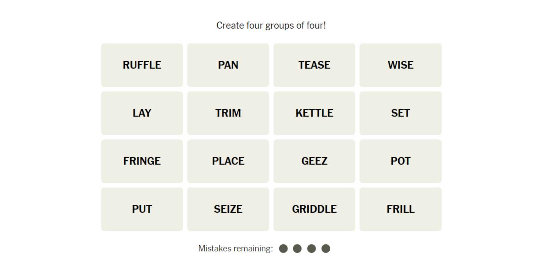Click the last mistakes remaining dot

point(326,249)
